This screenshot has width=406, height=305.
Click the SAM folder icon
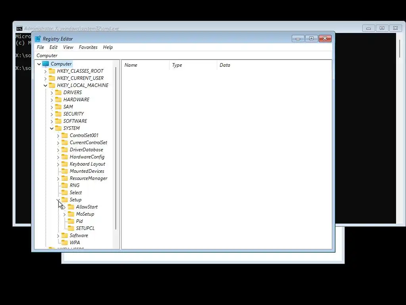[58, 106]
